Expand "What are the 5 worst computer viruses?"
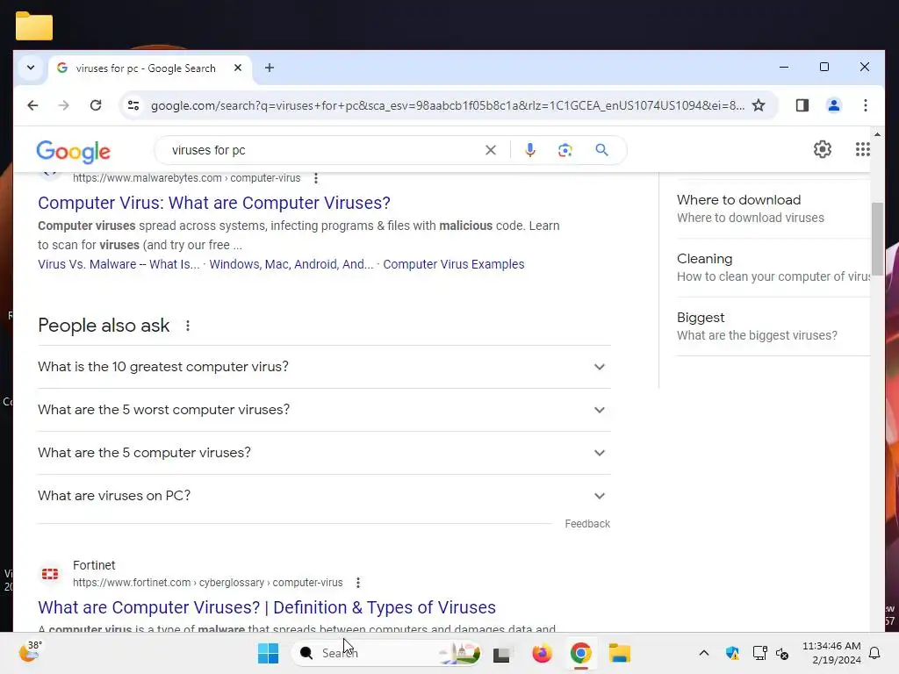899x674 pixels. 324,410
